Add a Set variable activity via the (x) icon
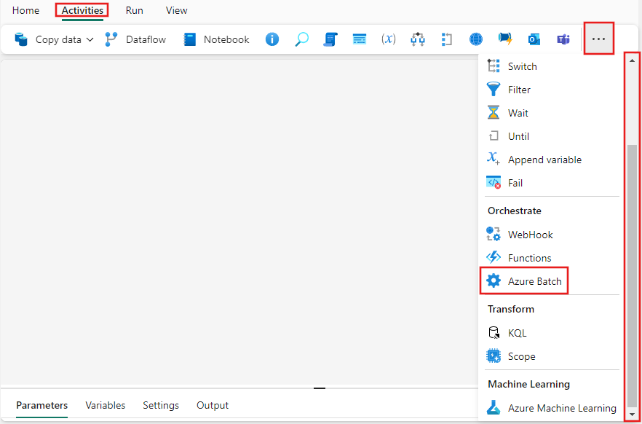This screenshot has width=642, height=424. click(389, 39)
